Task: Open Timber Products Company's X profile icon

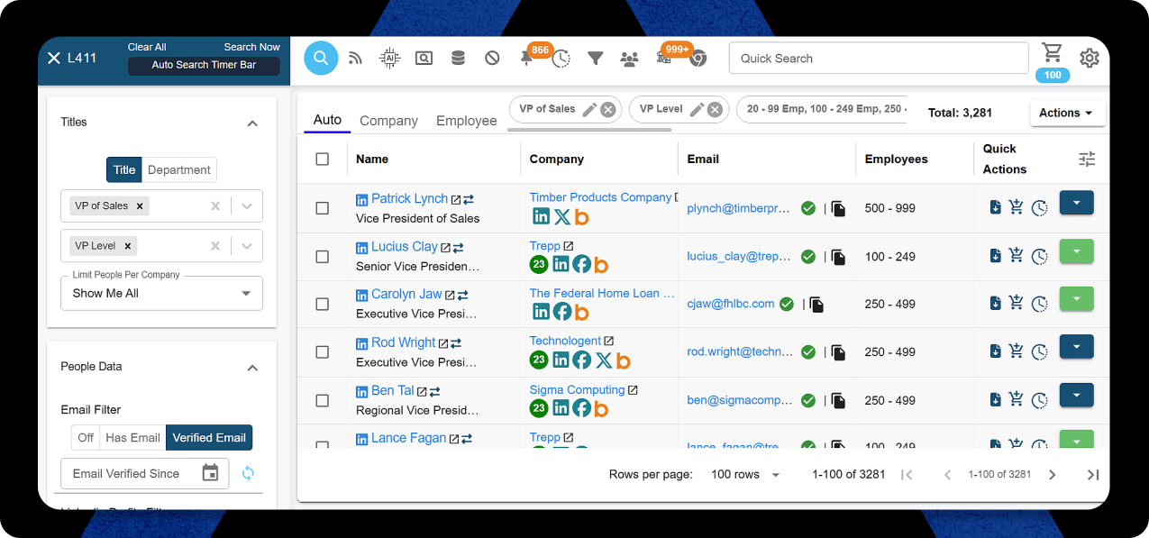Action: coord(561,216)
